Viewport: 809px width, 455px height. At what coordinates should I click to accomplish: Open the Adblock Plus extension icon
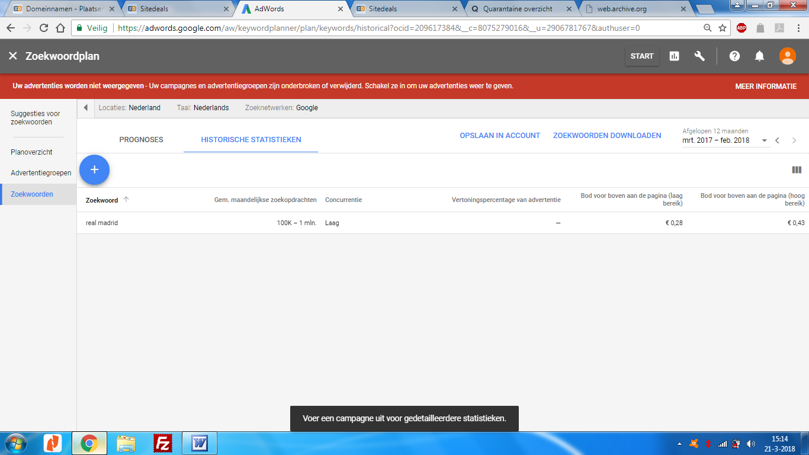741,28
